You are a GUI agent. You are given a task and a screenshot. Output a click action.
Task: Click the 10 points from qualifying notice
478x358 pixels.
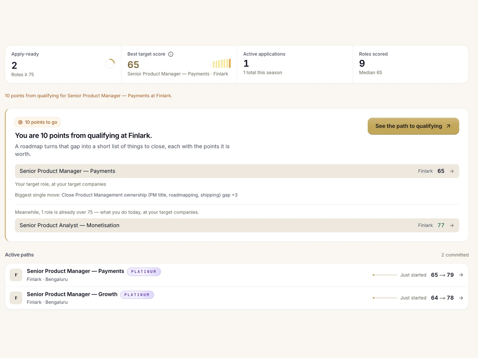(88, 96)
